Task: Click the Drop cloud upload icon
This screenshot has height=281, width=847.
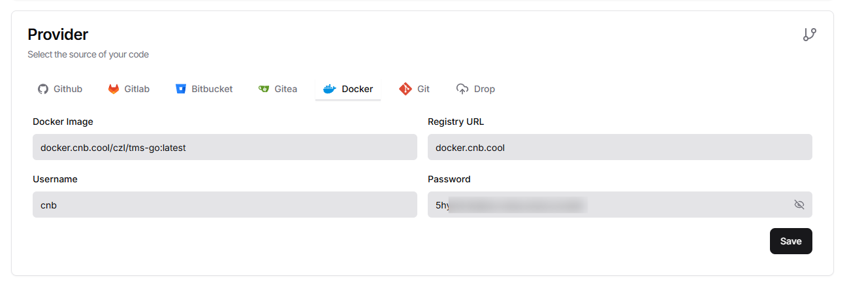Action: tap(462, 89)
